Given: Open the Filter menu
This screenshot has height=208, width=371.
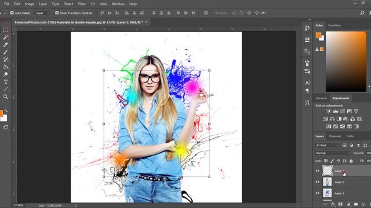Looking at the screenshot, I should coord(82,4).
